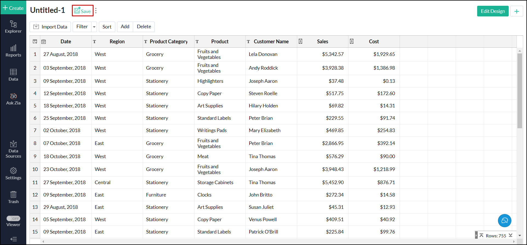Open the Explorer sidebar icon

pos(13,27)
